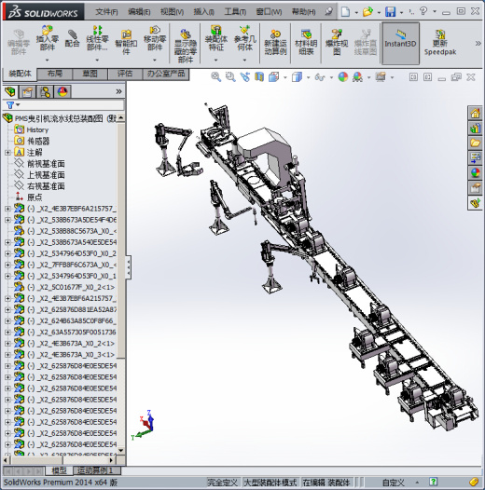The height and width of the screenshot is (490, 485).
Task: Click the Zoom to Fit magnifier icon
Action: point(215,77)
